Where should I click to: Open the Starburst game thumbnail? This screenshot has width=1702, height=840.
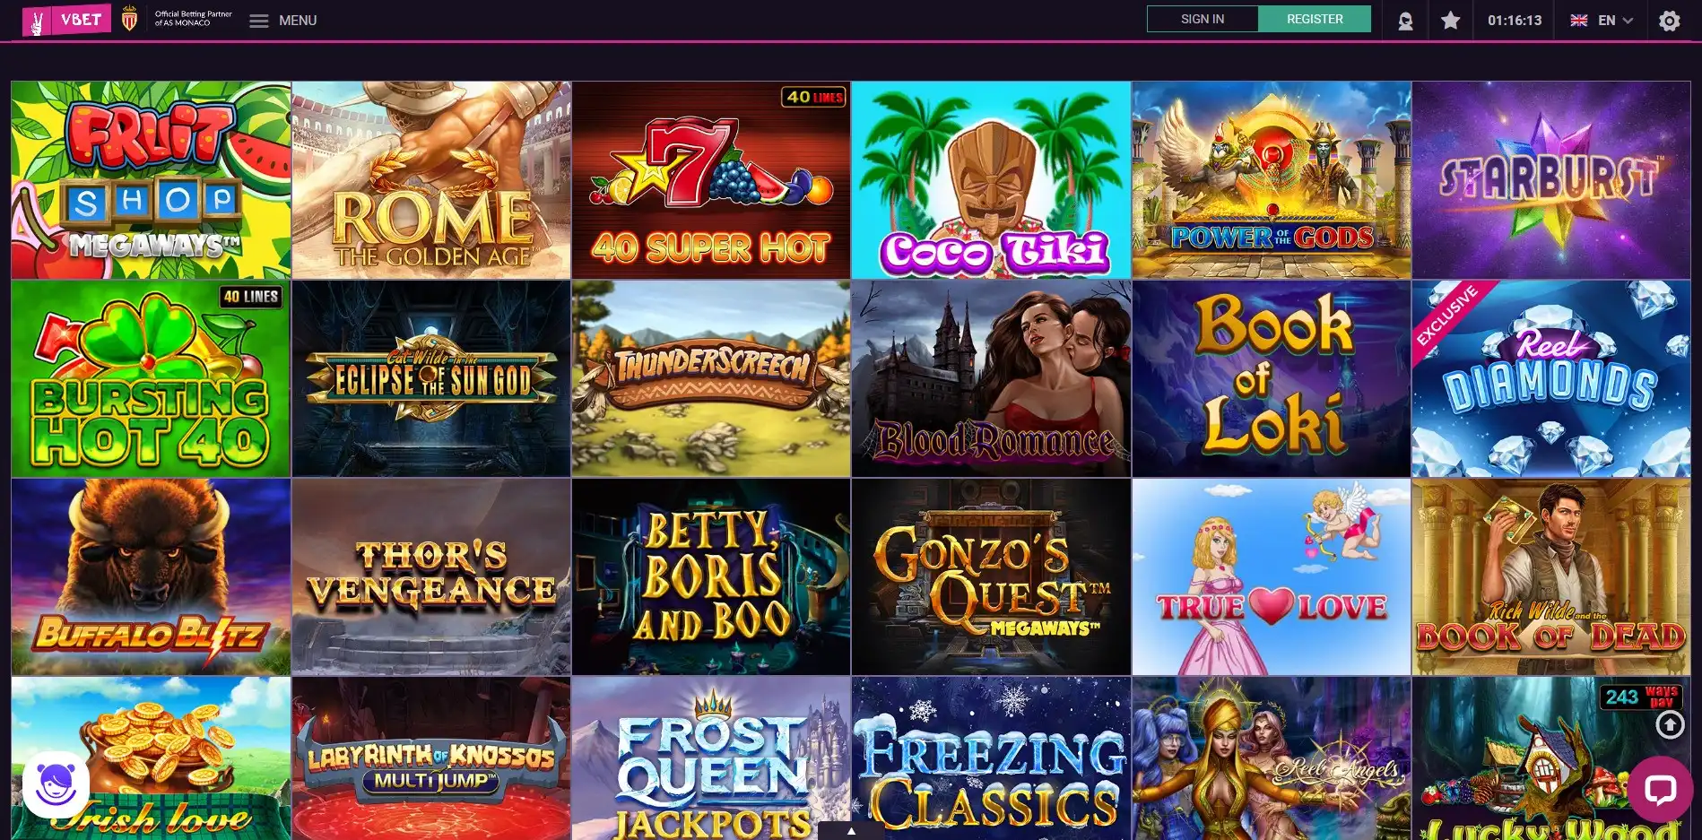pos(1551,180)
